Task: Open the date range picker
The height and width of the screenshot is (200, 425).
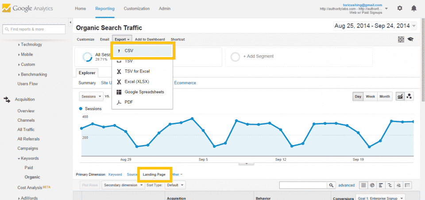Action: point(375,26)
